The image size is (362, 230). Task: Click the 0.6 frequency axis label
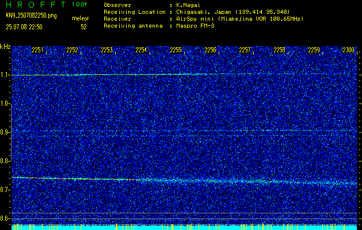click(5, 218)
